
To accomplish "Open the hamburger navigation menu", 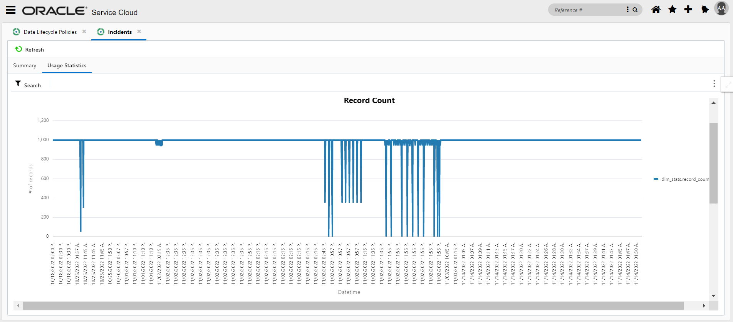I will pos(11,10).
